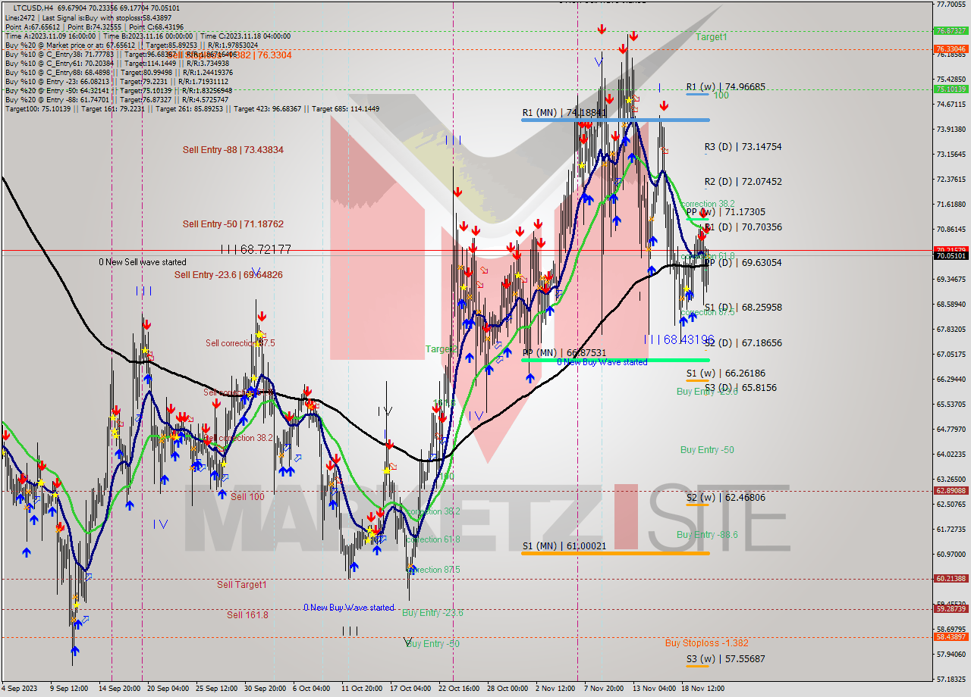This screenshot has width=971, height=697.
Task: Click the '4 Sep 2023' date label
Action: (18, 689)
